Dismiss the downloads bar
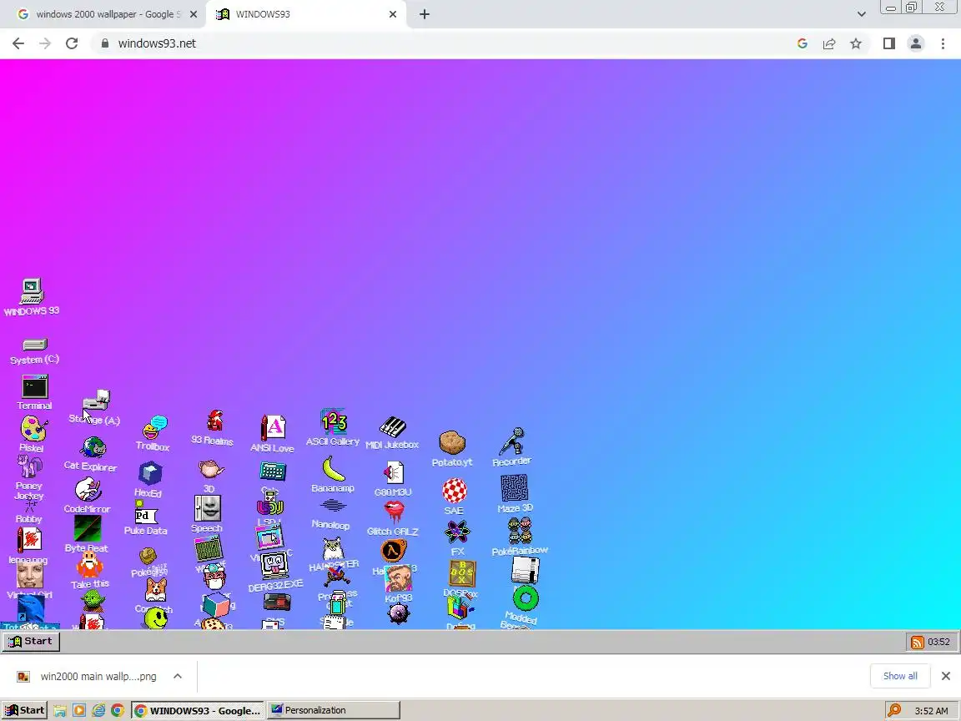961x721 pixels. (946, 676)
